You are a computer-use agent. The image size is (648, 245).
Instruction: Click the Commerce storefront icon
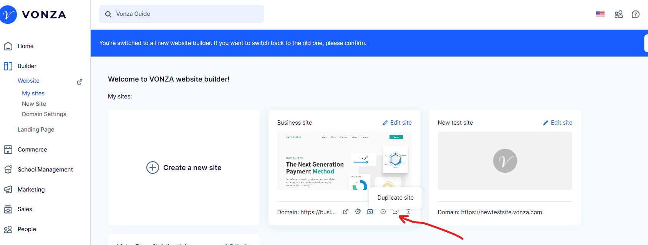click(x=8, y=150)
